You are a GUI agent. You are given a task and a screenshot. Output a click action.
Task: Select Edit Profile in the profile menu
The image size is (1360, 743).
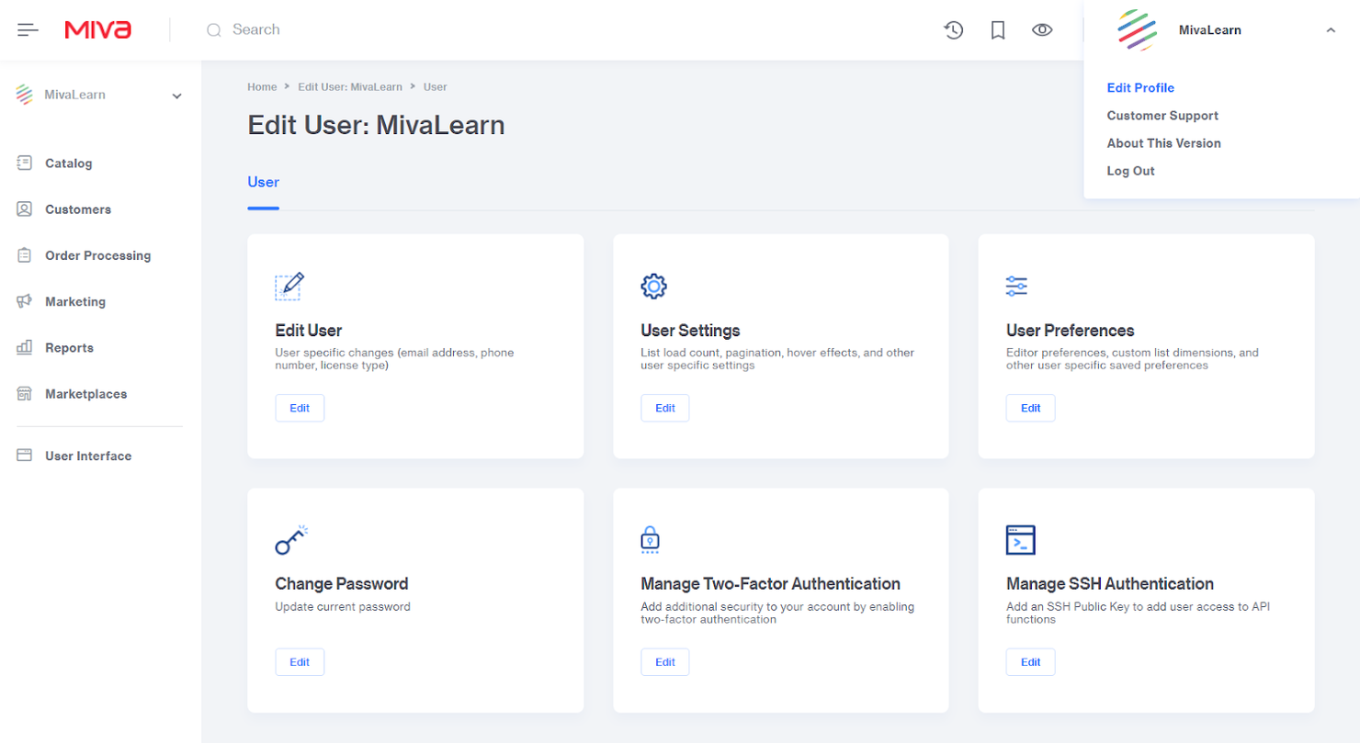tap(1140, 88)
